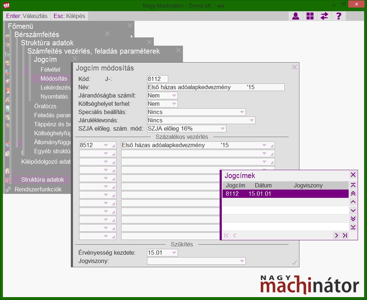
Task: Choose Nyomtatás menu item
Action: pos(54,96)
